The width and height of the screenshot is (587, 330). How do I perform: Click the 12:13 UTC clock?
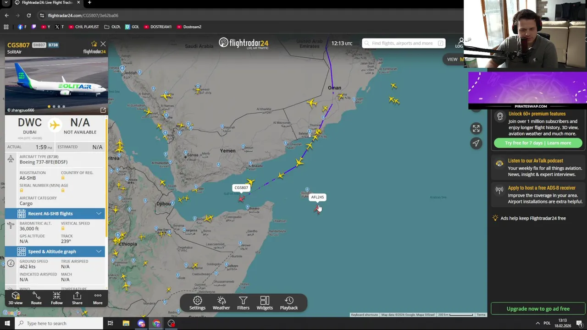[342, 44]
